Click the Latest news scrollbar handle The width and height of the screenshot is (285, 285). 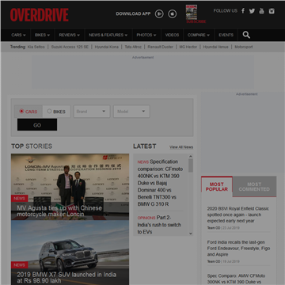pos(191,165)
